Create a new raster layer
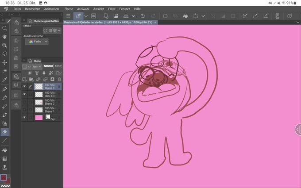This screenshot has width=301, height=188. tap(24, 79)
